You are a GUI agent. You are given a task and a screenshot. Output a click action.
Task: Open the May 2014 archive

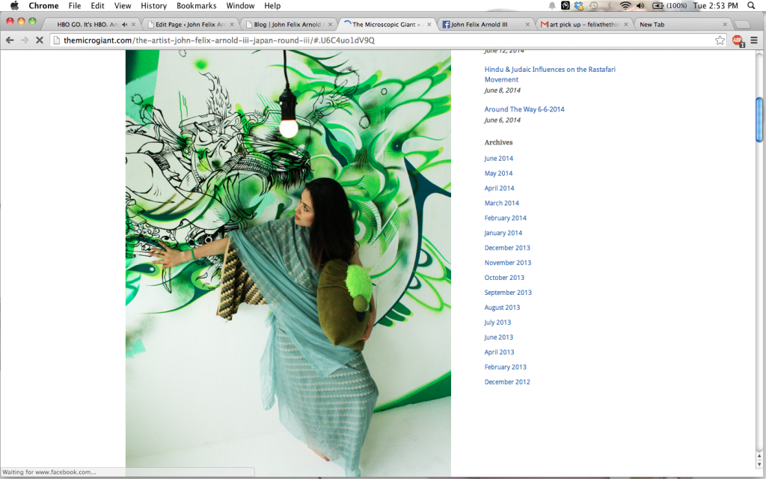pos(498,174)
